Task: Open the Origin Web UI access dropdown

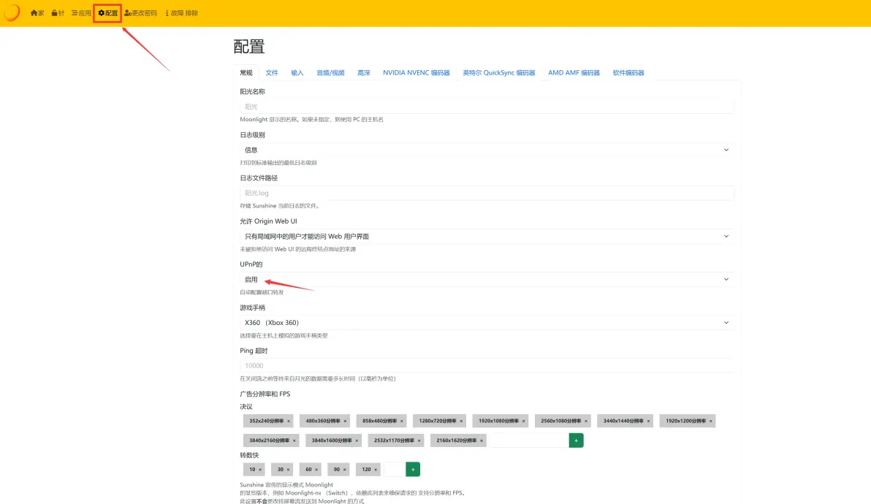Action: click(486, 237)
